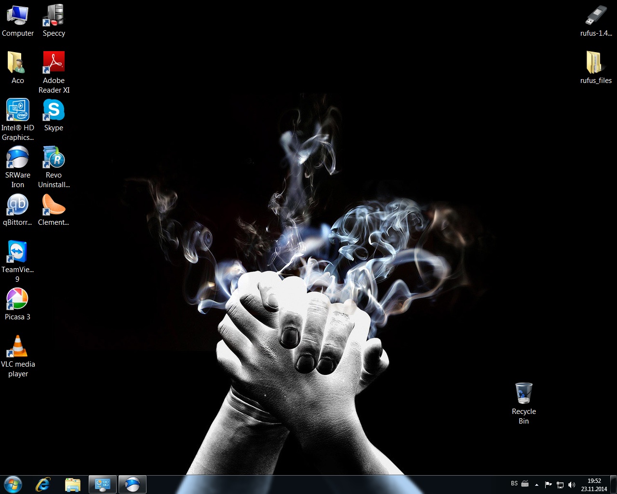Select the Adobe Reader XI shortcut

54,73
